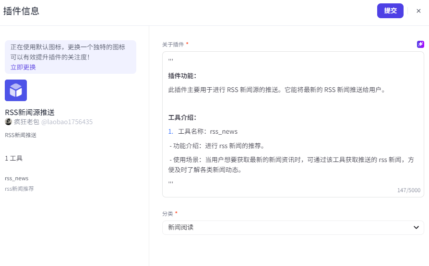Click the plugin title RSS新闻源推送

(30, 112)
